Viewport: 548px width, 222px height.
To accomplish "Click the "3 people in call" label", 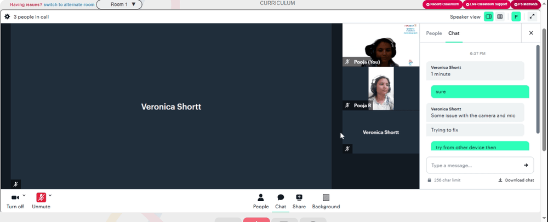I will [31, 17].
